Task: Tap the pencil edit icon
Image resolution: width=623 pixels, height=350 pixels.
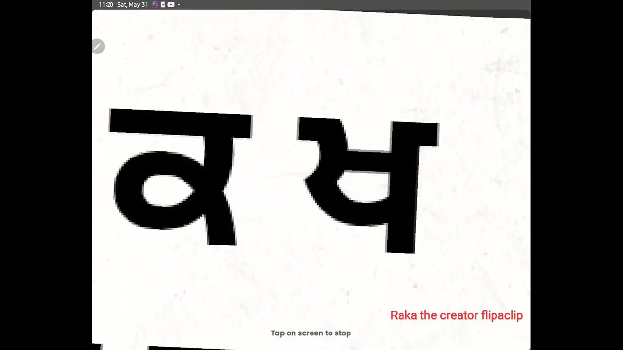Action: (x=97, y=47)
